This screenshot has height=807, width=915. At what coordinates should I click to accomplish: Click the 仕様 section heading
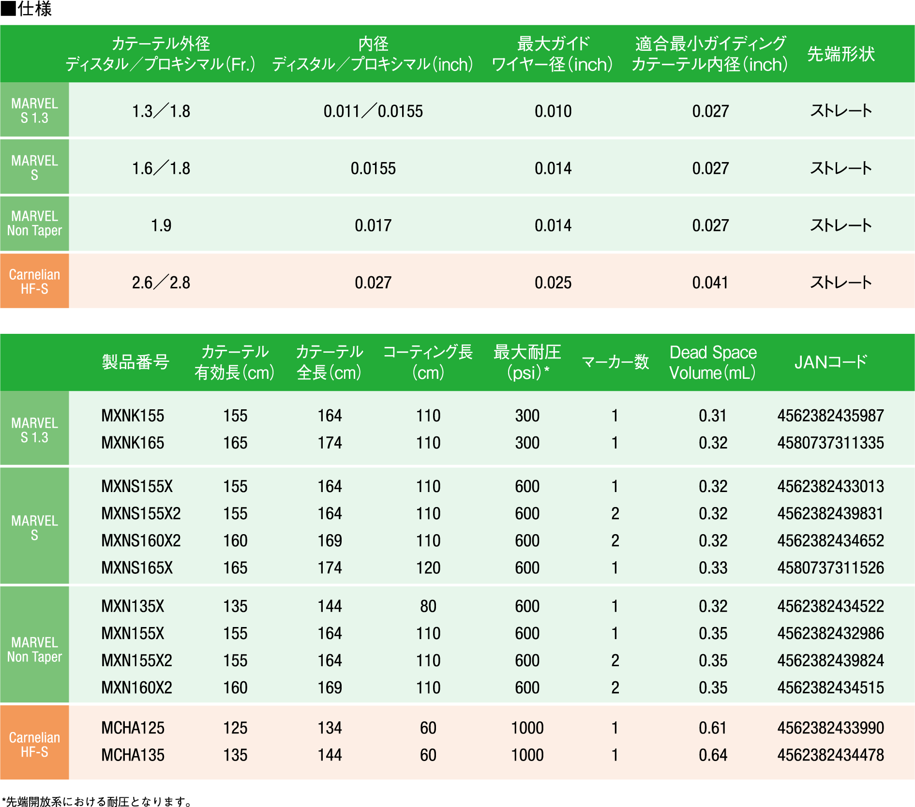(26, 9)
